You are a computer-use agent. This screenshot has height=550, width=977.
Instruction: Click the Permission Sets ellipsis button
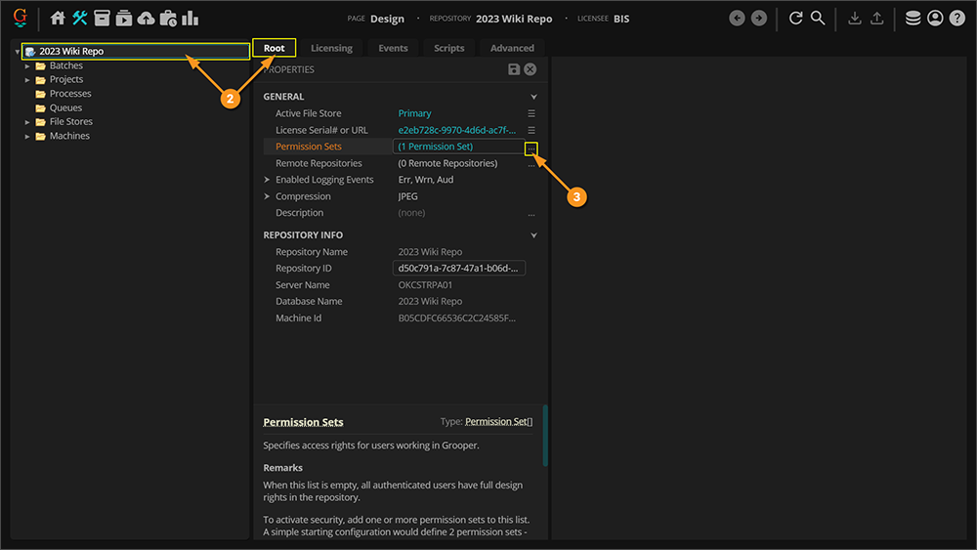(x=531, y=148)
